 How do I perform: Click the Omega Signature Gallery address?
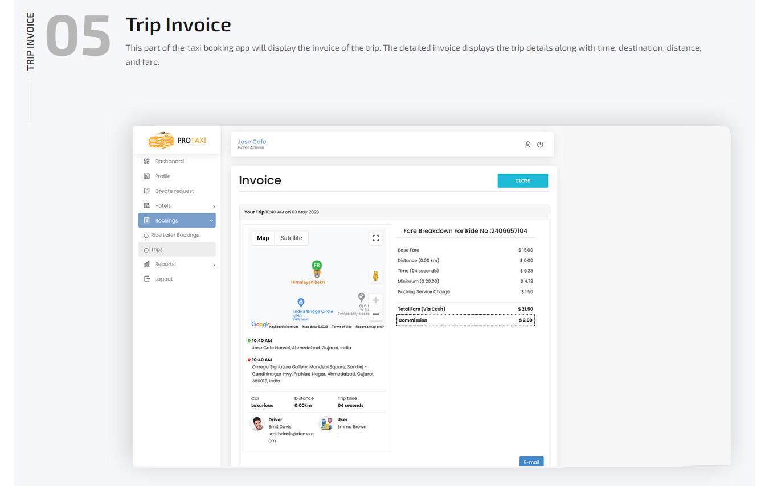pyautogui.click(x=313, y=374)
